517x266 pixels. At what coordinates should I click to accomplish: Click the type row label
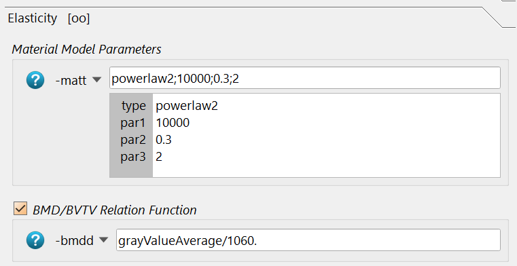(x=134, y=106)
